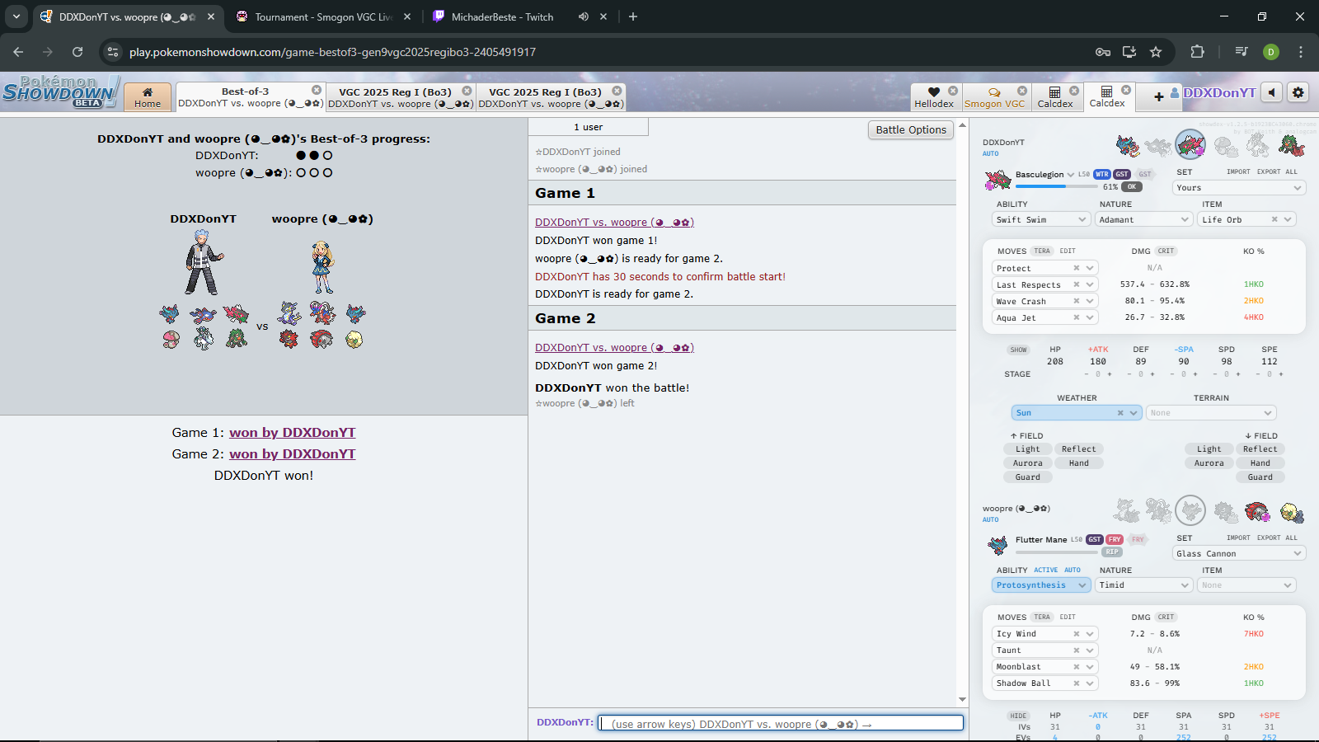Reload the page in the browser
This screenshot has height=742, width=1319.
(x=77, y=52)
